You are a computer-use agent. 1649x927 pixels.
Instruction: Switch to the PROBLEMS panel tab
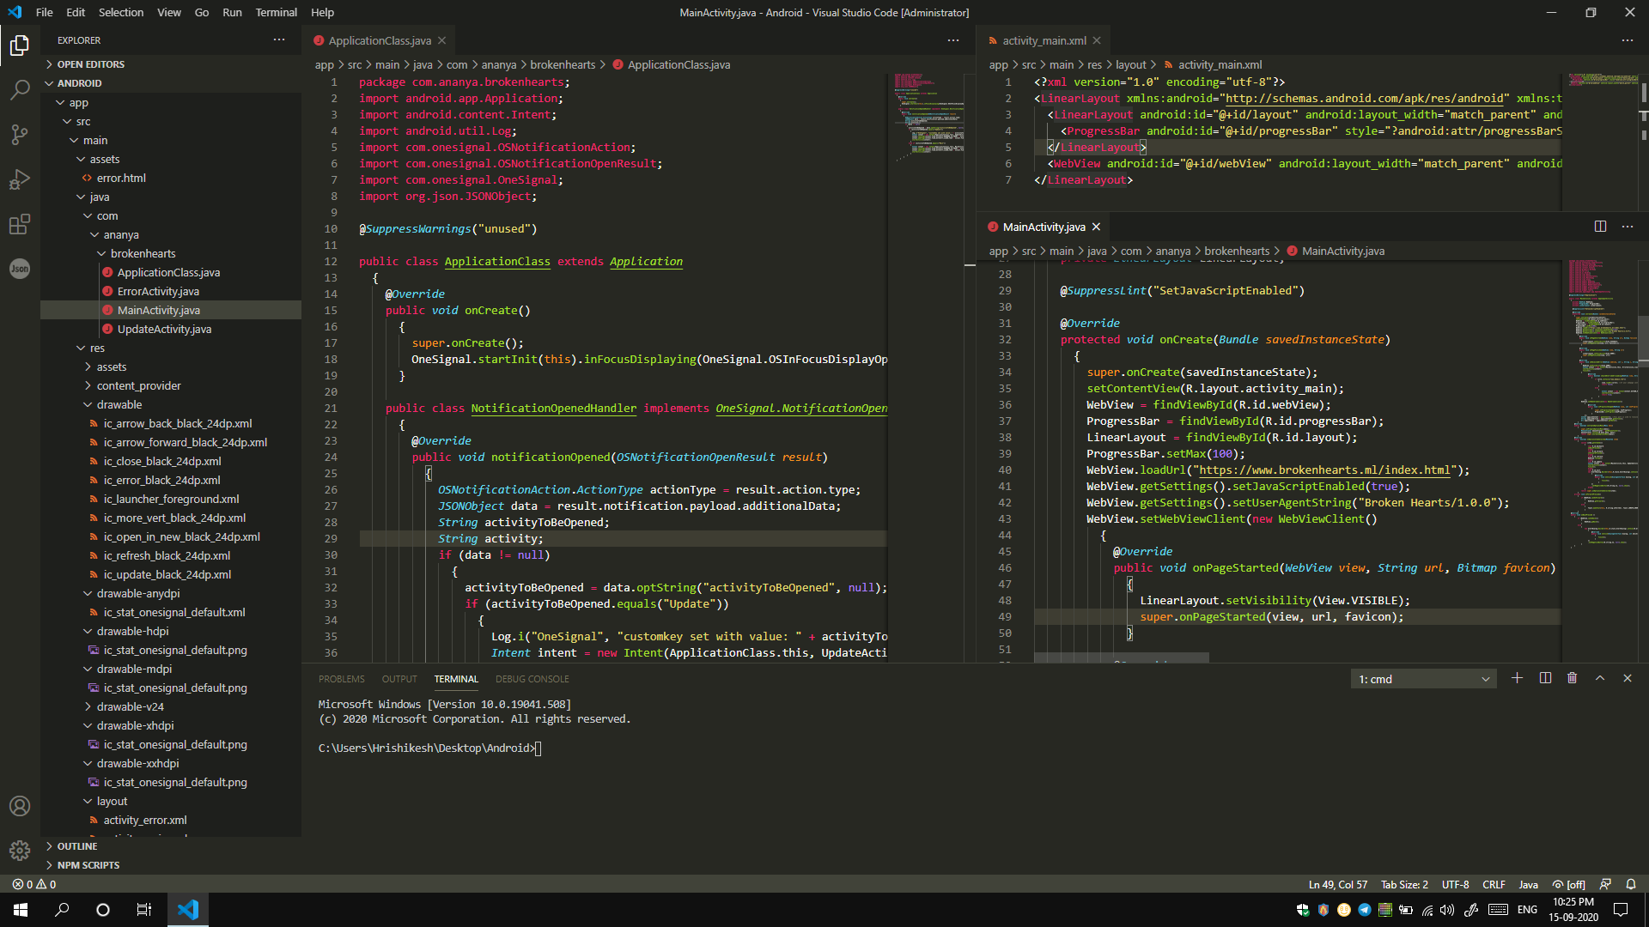click(341, 679)
